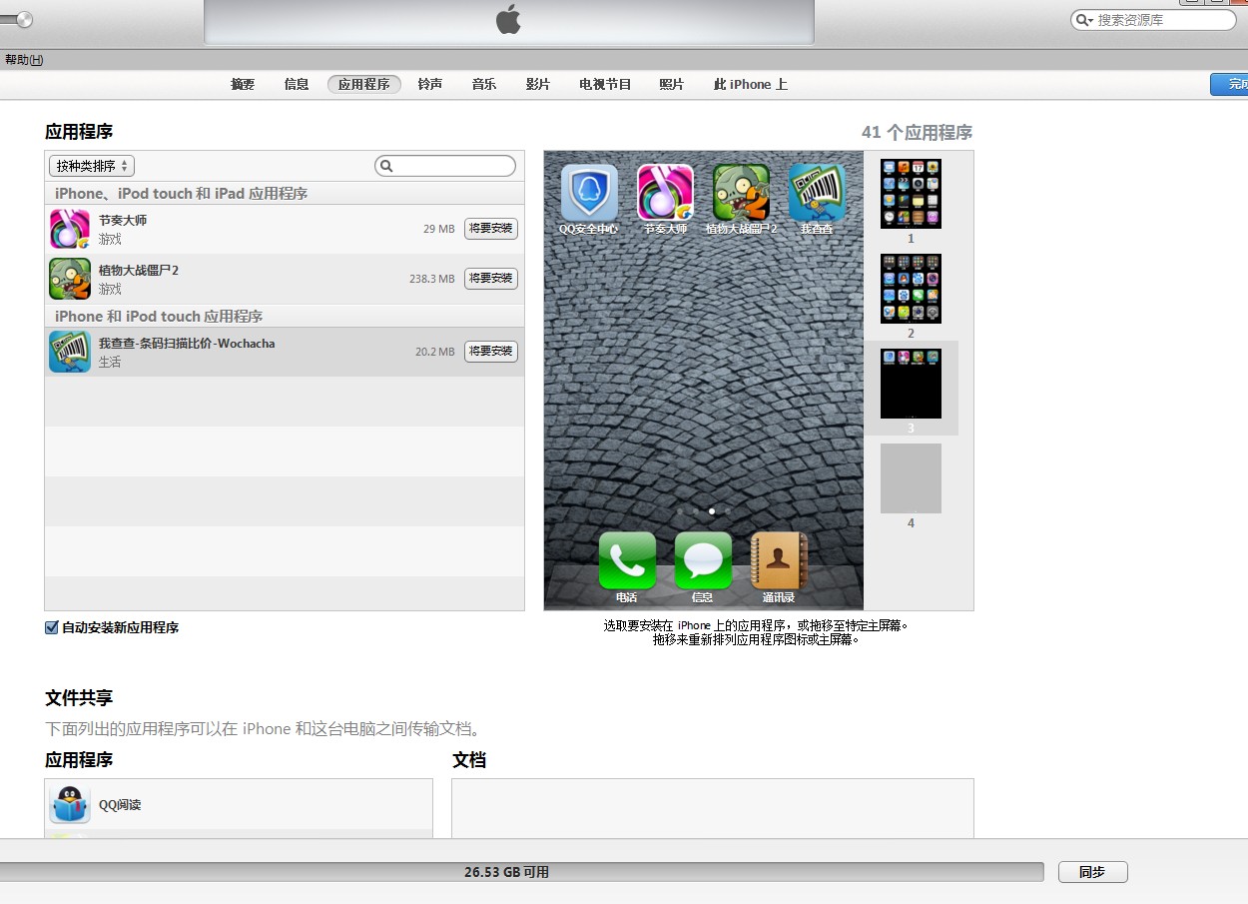Toggle 自动安装新应用程序 checkbox
1248x904 pixels.
coord(52,627)
